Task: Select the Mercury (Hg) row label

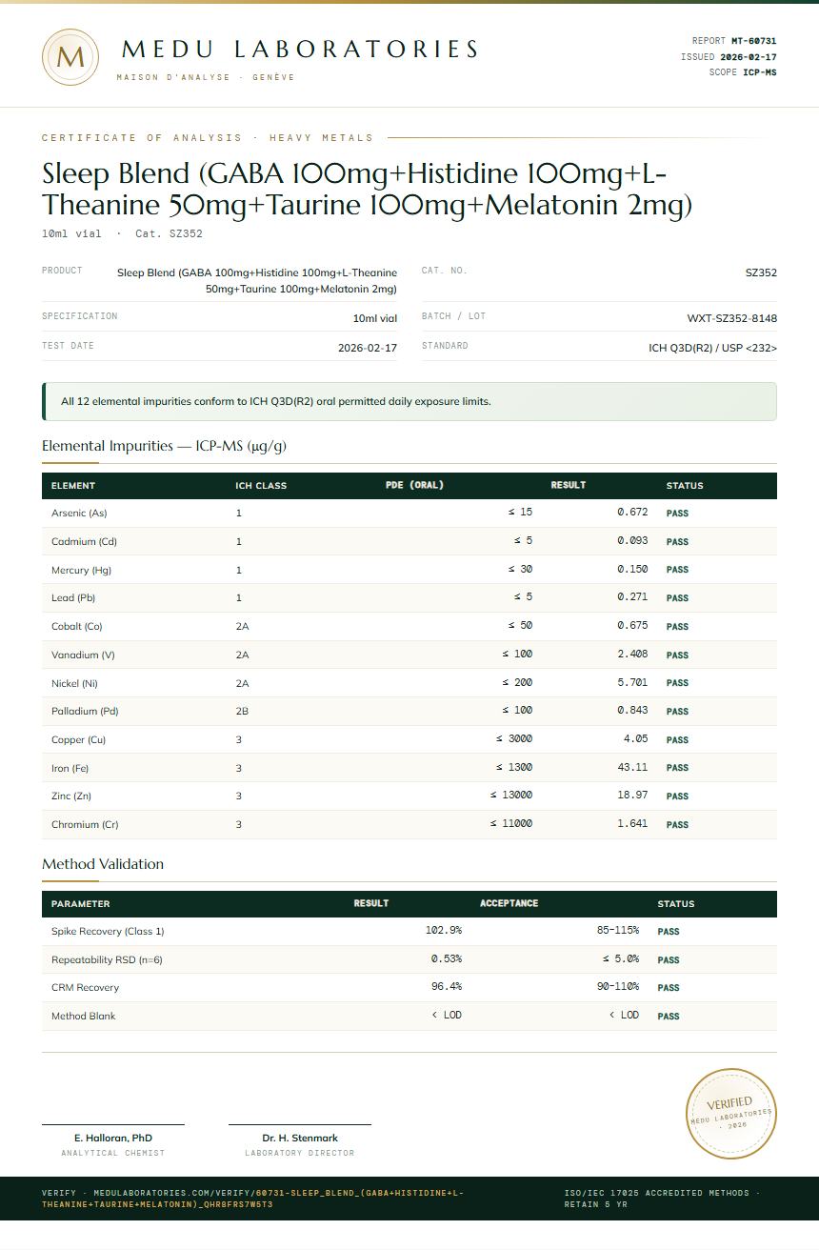Action: tap(81, 570)
